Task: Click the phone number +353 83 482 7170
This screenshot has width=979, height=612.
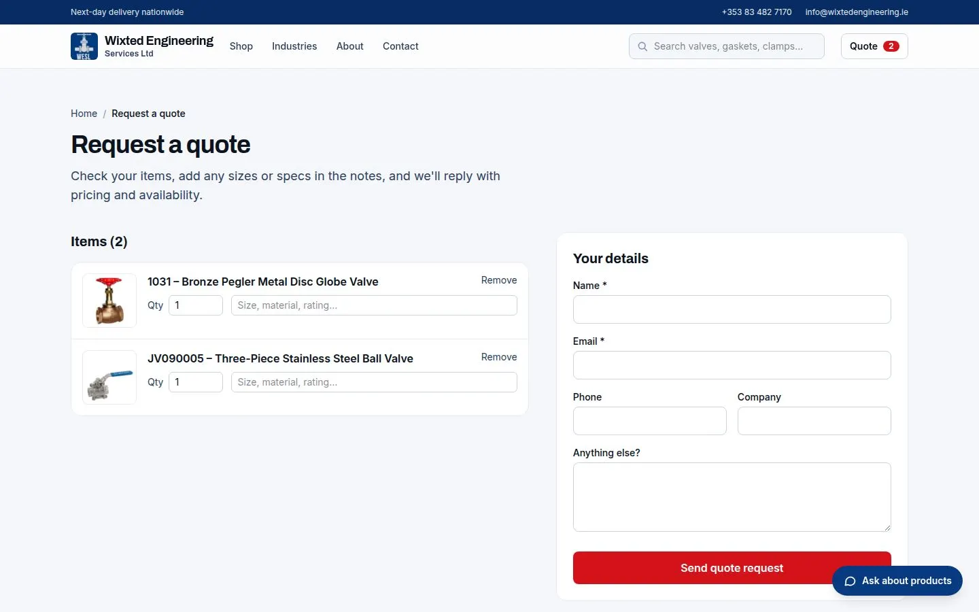Action: [x=757, y=12]
